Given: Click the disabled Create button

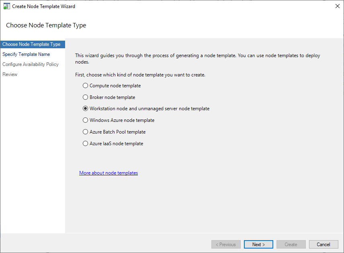Looking at the screenshot, I should click(291, 244).
